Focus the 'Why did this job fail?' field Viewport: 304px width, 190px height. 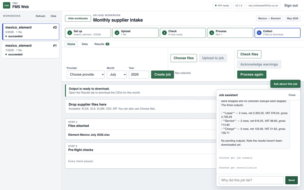(x=251, y=180)
